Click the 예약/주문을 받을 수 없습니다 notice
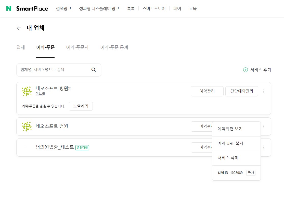The width and height of the screenshot is (284, 213). (43, 106)
